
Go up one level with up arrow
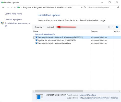[15, 7]
